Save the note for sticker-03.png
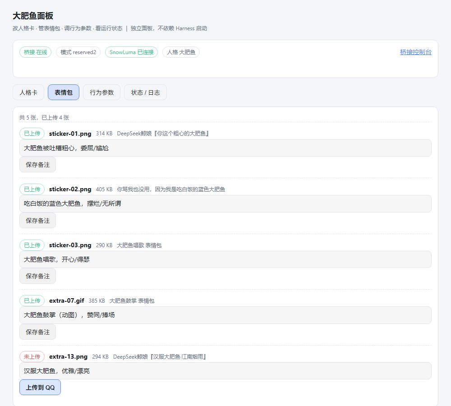Image resolution: width=451 pixels, height=406 pixels. click(38, 276)
